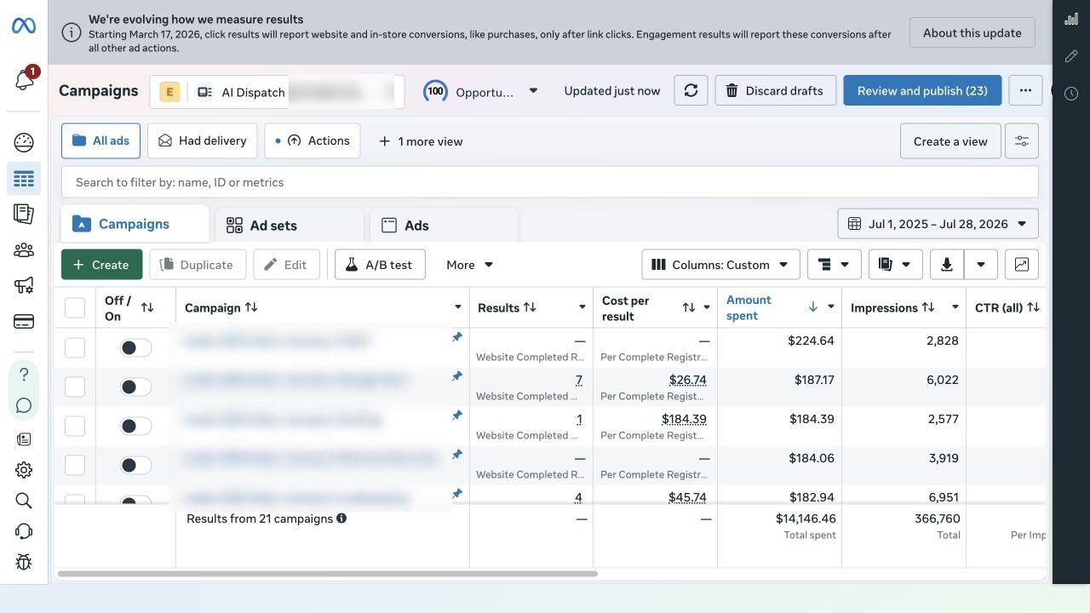1090x613 pixels.
Task: Click the A/B test button
Action: point(380,265)
